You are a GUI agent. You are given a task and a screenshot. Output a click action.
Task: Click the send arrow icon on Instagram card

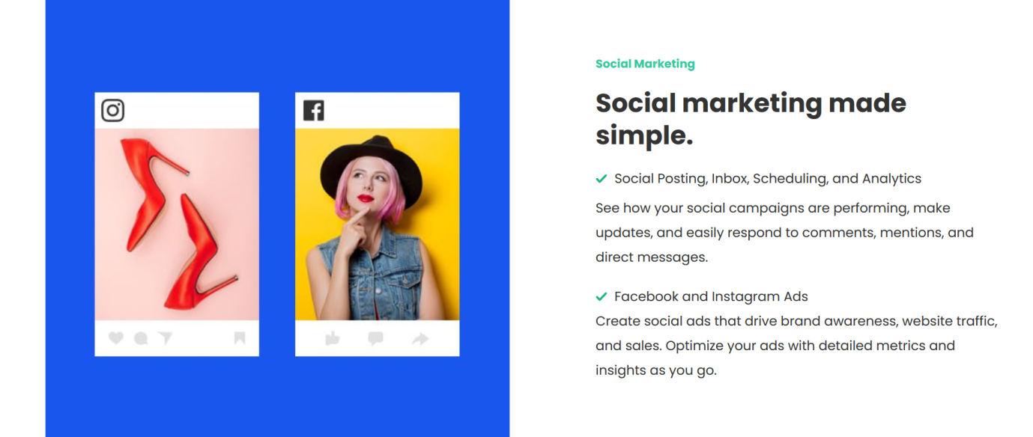click(165, 338)
